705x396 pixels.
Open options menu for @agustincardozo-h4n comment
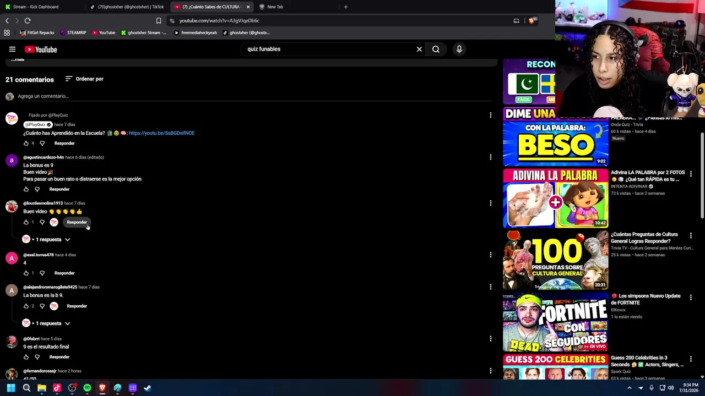490,157
